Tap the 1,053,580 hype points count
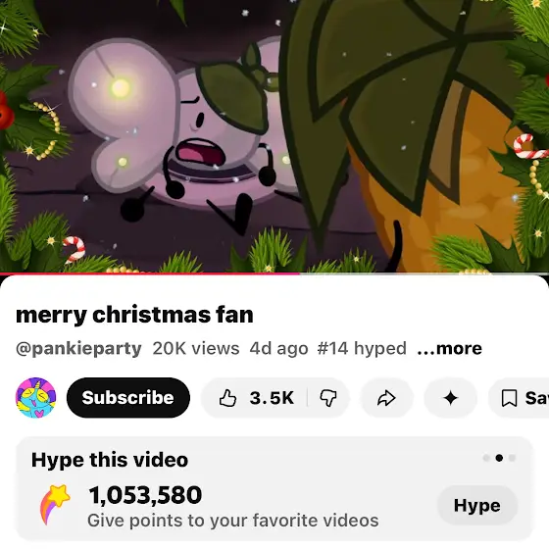 (x=145, y=495)
